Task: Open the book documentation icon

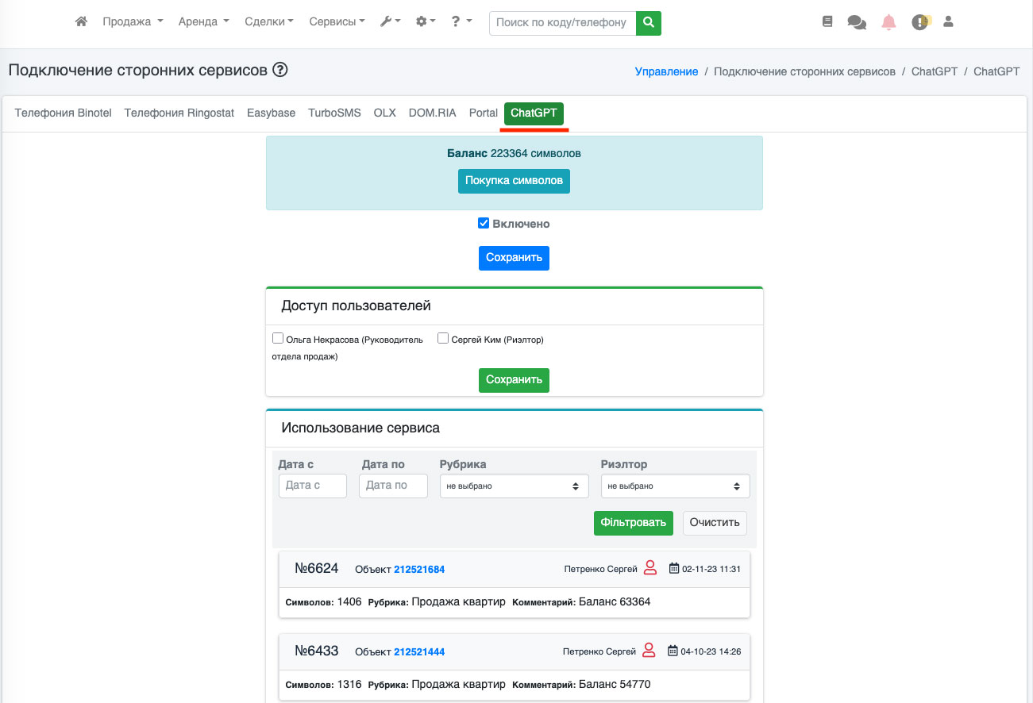Action: pyautogui.click(x=827, y=22)
